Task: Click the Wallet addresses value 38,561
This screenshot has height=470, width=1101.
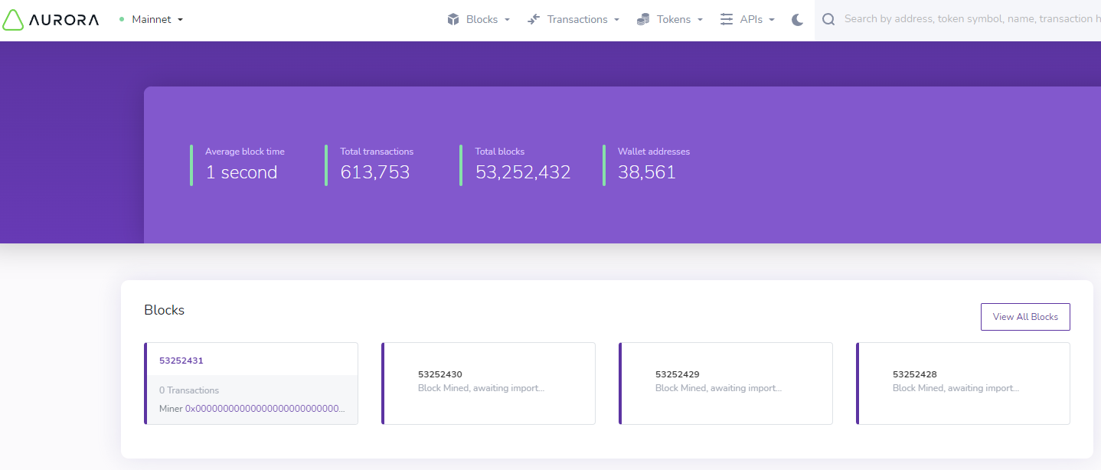Action: point(647,172)
